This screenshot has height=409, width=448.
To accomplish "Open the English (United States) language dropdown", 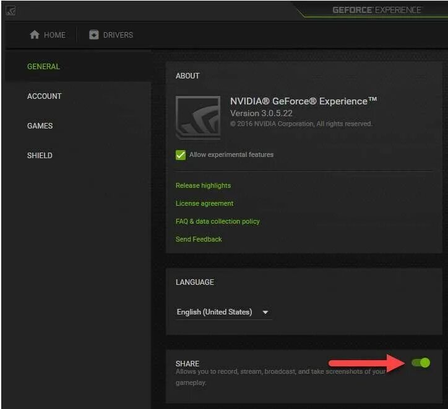I will tap(223, 312).
